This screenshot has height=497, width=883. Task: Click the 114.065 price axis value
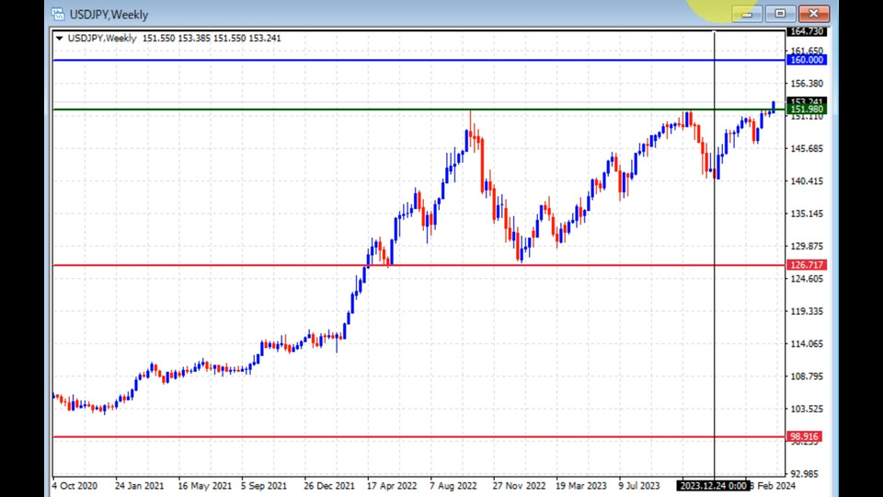click(807, 343)
